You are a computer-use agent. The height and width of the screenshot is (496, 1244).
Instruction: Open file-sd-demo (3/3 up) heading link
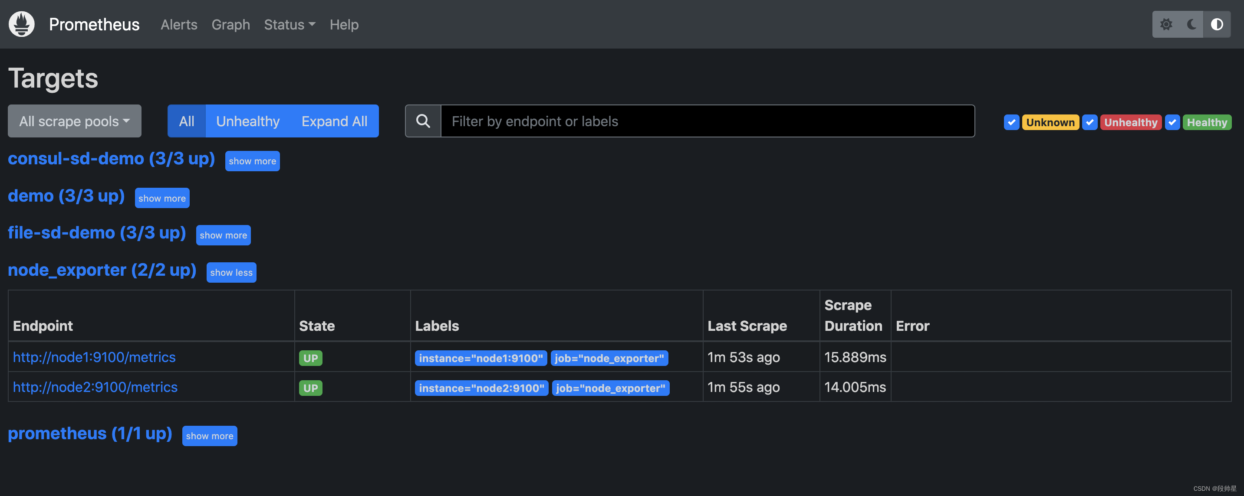(97, 232)
